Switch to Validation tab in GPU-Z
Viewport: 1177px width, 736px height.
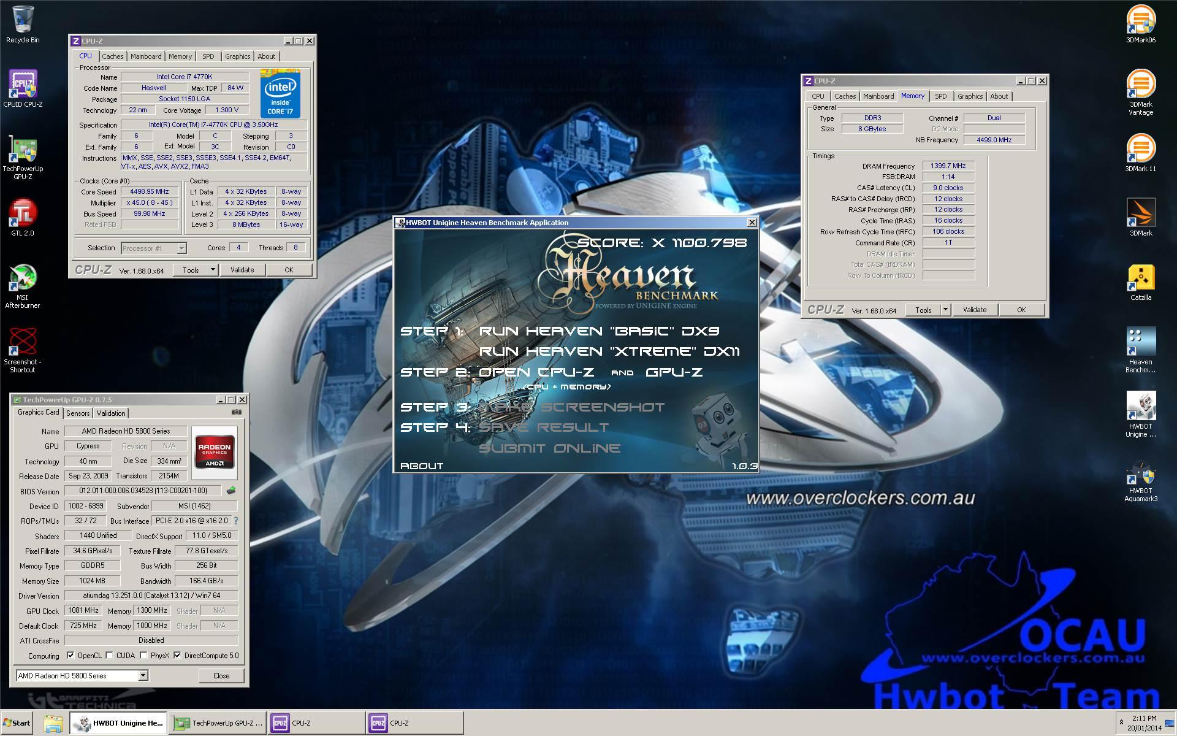(x=111, y=413)
